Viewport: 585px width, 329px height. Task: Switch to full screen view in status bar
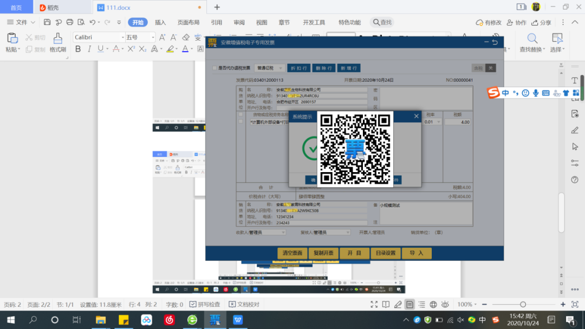click(x=374, y=305)
